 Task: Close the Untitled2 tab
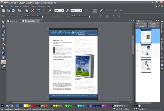[x=20, y=21]
